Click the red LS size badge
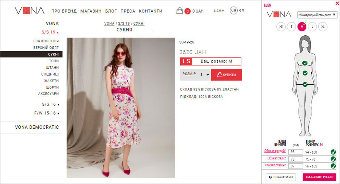Viewport: 340px width, 184px height. point(186,61)
